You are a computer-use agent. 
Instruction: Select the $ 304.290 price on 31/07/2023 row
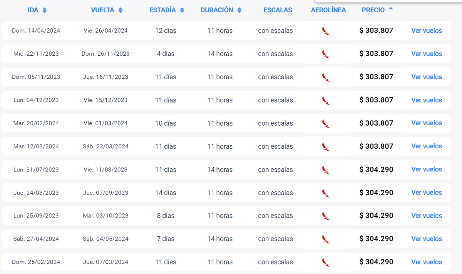(376, 169)
